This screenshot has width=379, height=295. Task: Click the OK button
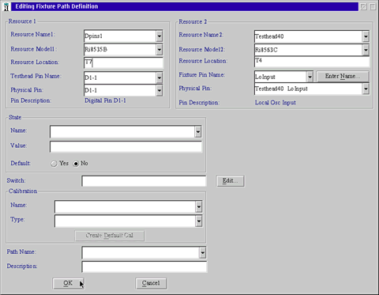click(68, 283)
